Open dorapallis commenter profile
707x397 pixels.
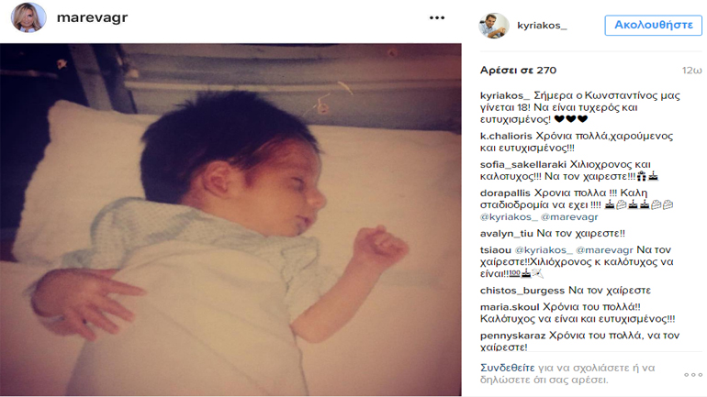coord(505,193)
